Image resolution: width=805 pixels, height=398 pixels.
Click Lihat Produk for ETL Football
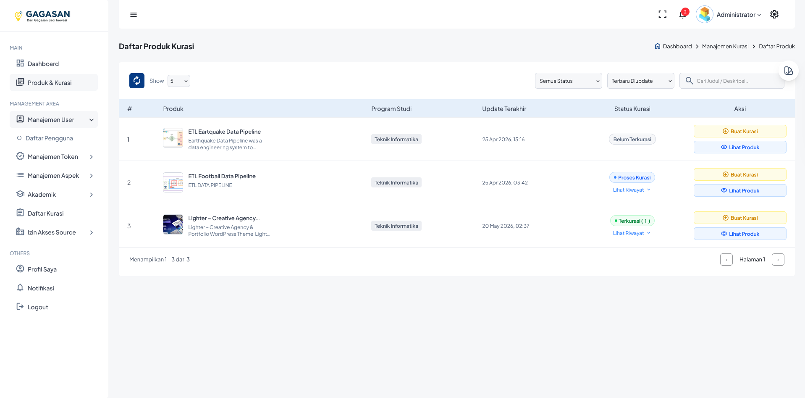click(740, 190)
